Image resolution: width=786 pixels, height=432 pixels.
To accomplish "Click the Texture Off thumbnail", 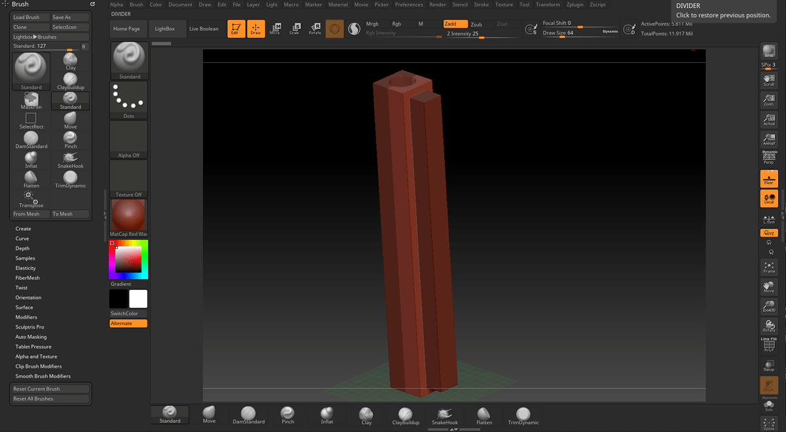I will (129, 179).
